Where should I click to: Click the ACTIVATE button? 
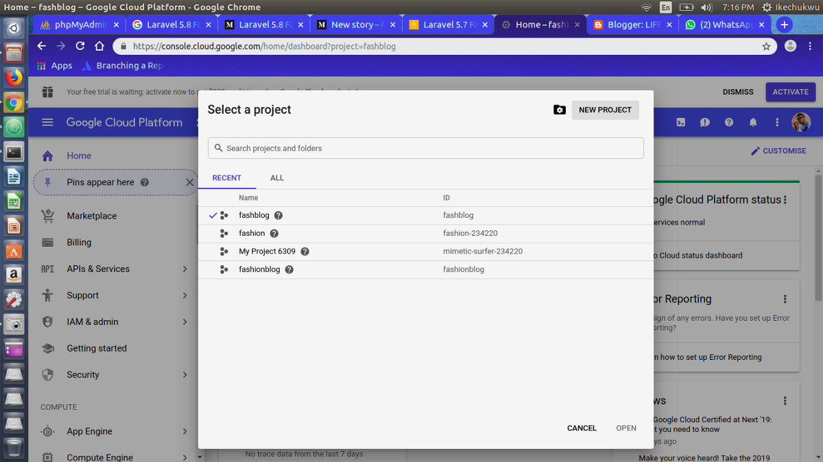tap(791, 92)
